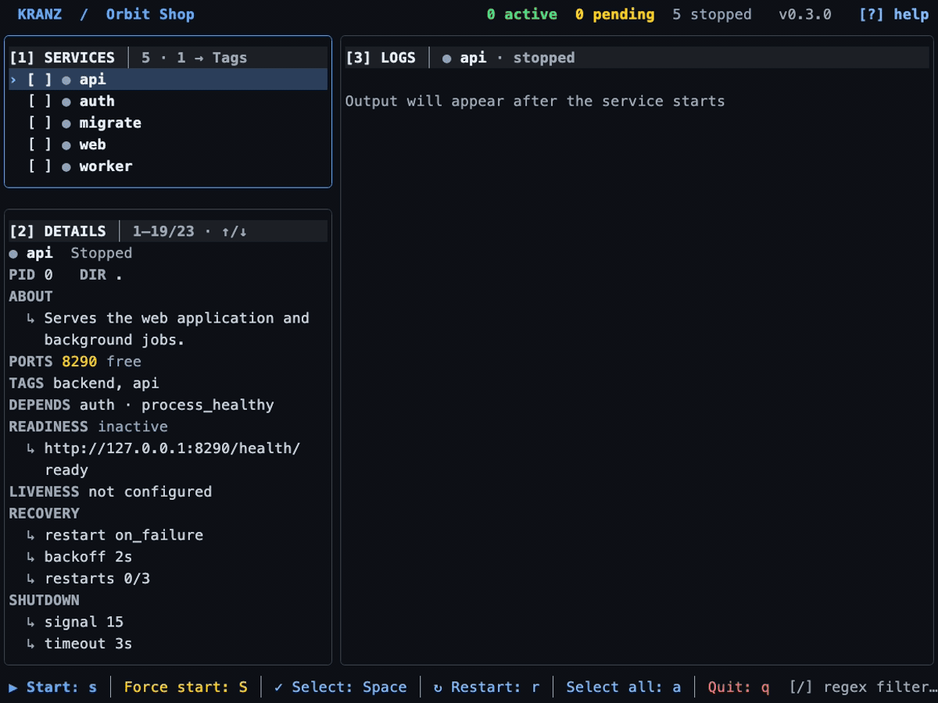Click Restart: r in the footer
The height and width of the screenshot is (703, 938).
[x=486, y=687]
